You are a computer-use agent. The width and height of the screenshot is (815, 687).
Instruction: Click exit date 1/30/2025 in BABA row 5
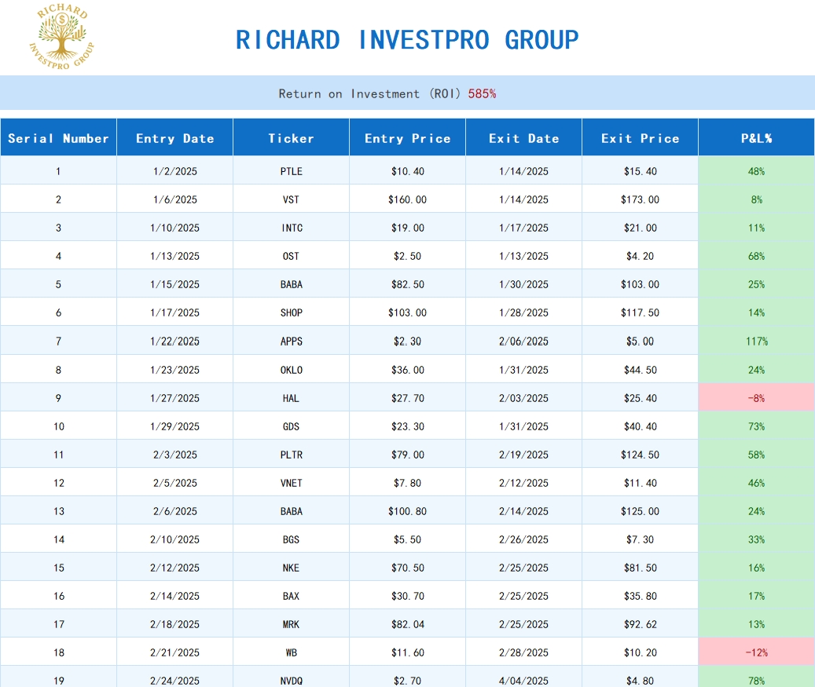click(524, 284)
